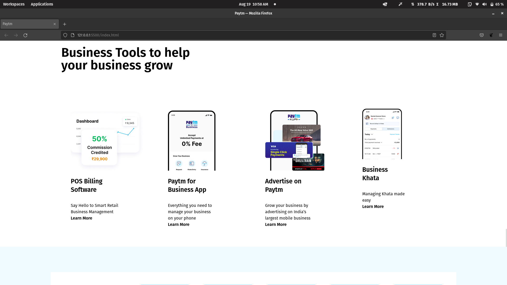The height and width of the screenshot is (285, 507).
Task: Open Payment Trends in the Khata mockup
Action: pyautogui.click(x=395, y=134)
